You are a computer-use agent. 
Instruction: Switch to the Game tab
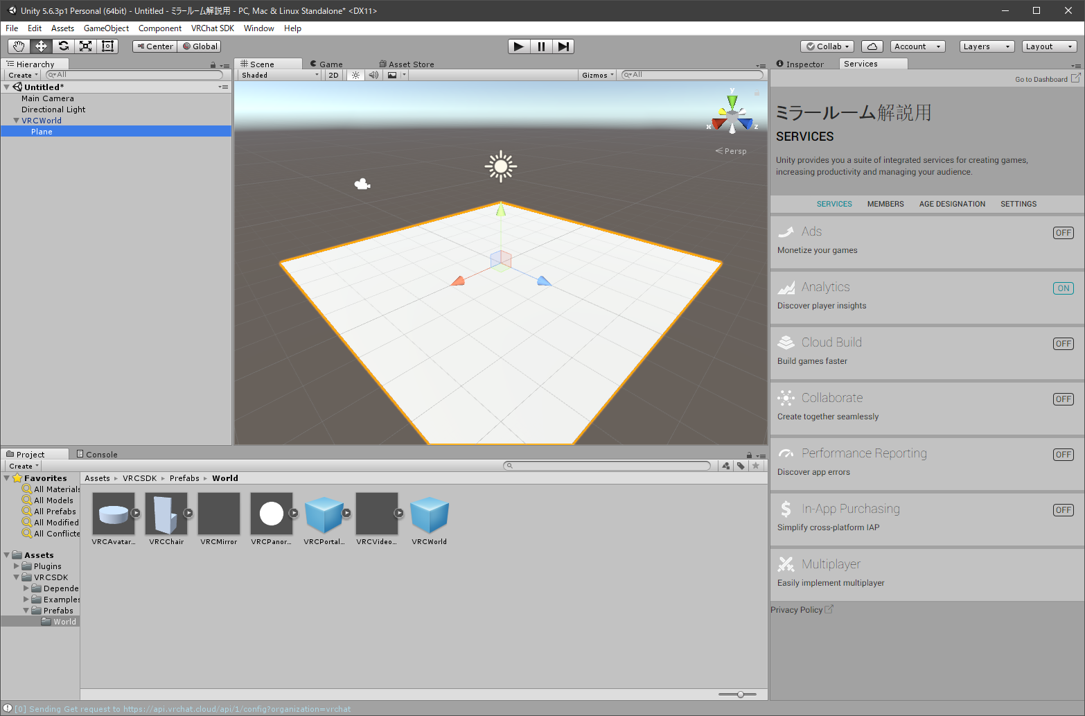(326, 64)
